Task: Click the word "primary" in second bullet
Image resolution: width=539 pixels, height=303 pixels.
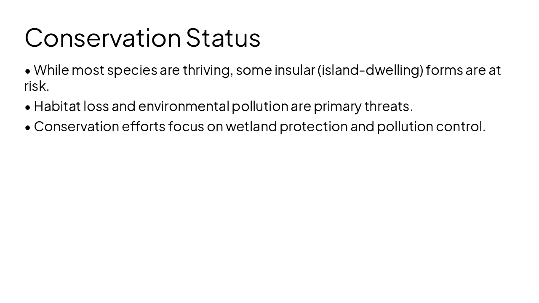Action: click(337, 106)
